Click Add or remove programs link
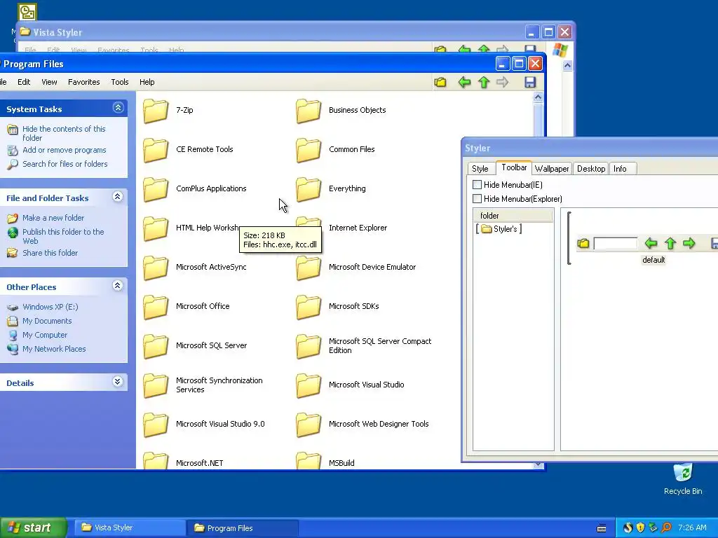The width and height of the screenshot is (718, 538). [x=64, y=150]
